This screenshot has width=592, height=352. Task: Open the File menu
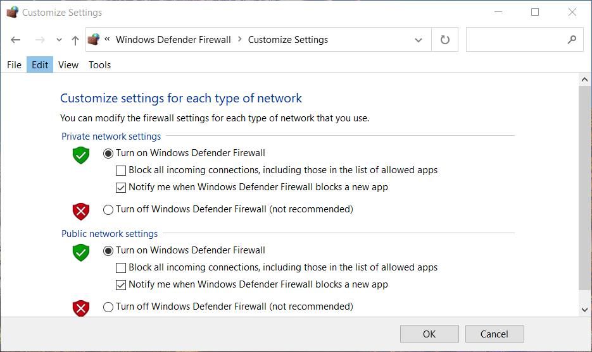coord(15,65)
